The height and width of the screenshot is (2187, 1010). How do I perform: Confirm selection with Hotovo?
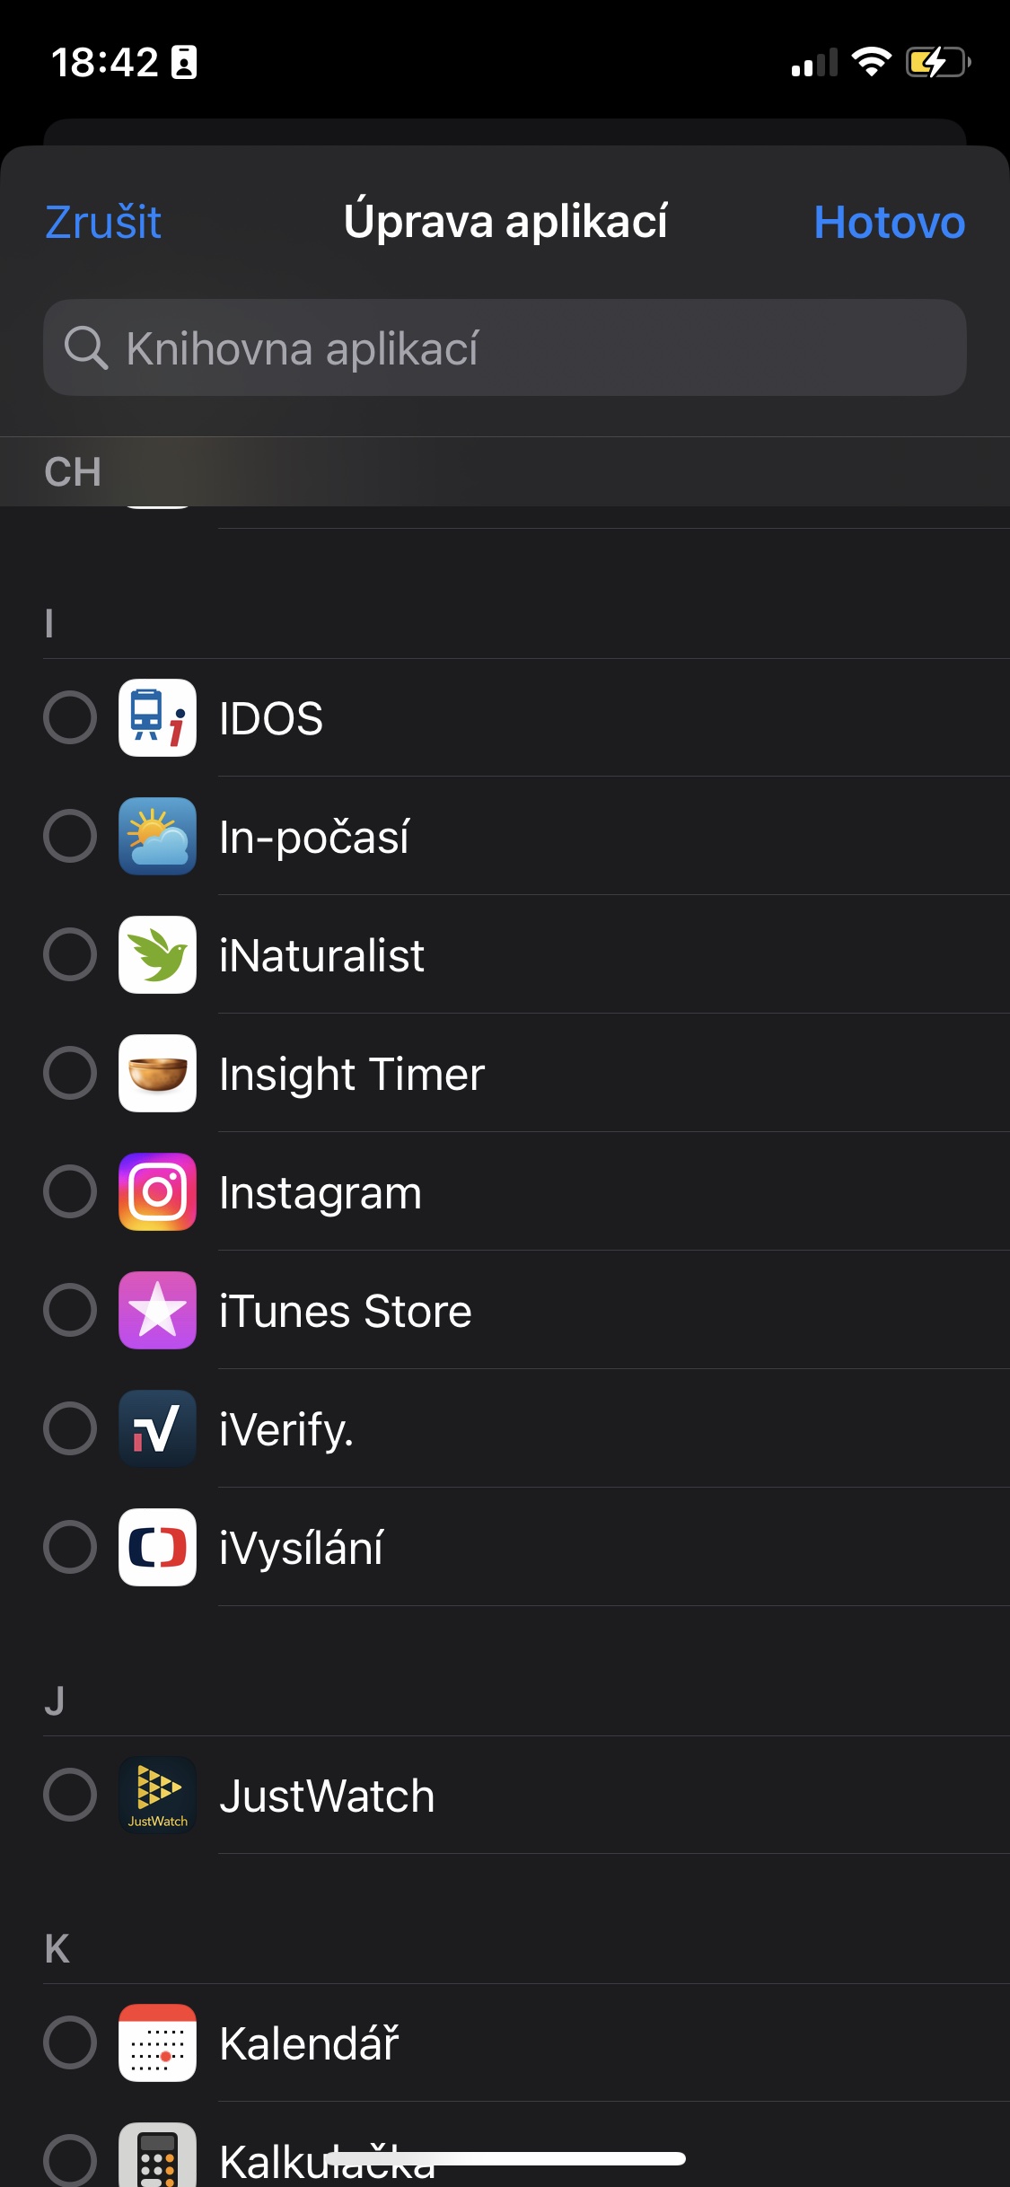889,222
